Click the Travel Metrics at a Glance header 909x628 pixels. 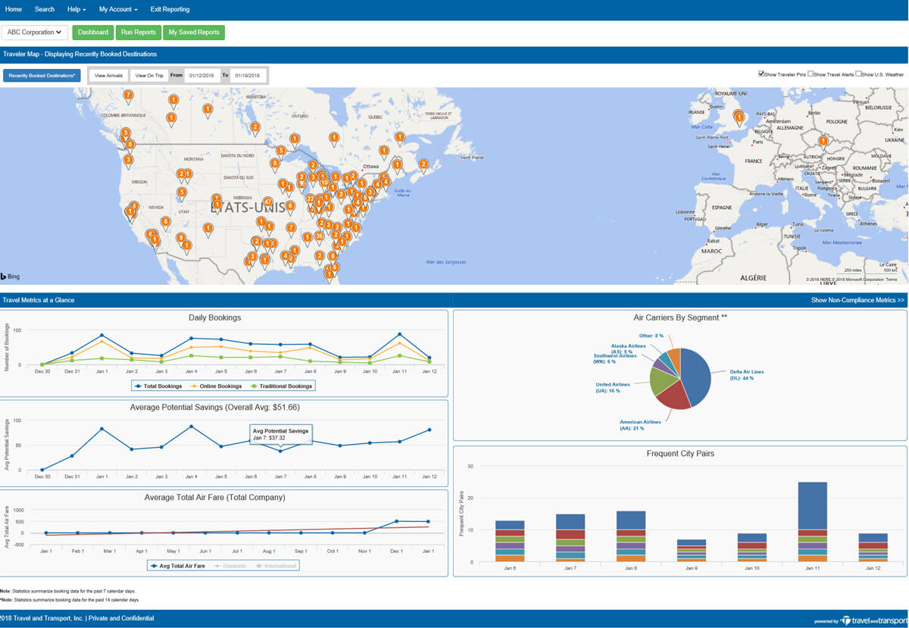(x=39, y=300)
